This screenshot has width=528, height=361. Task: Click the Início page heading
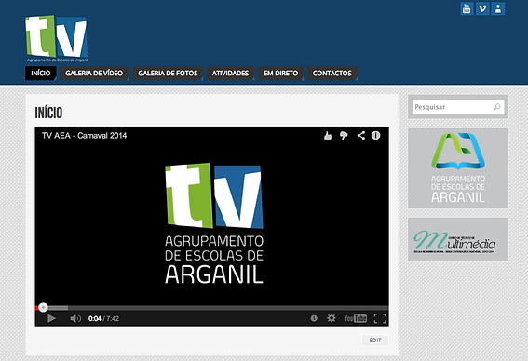click(x=48, y=113)
